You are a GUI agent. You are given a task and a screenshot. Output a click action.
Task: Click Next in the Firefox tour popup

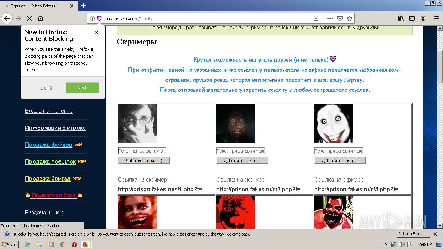coord(82,87)
